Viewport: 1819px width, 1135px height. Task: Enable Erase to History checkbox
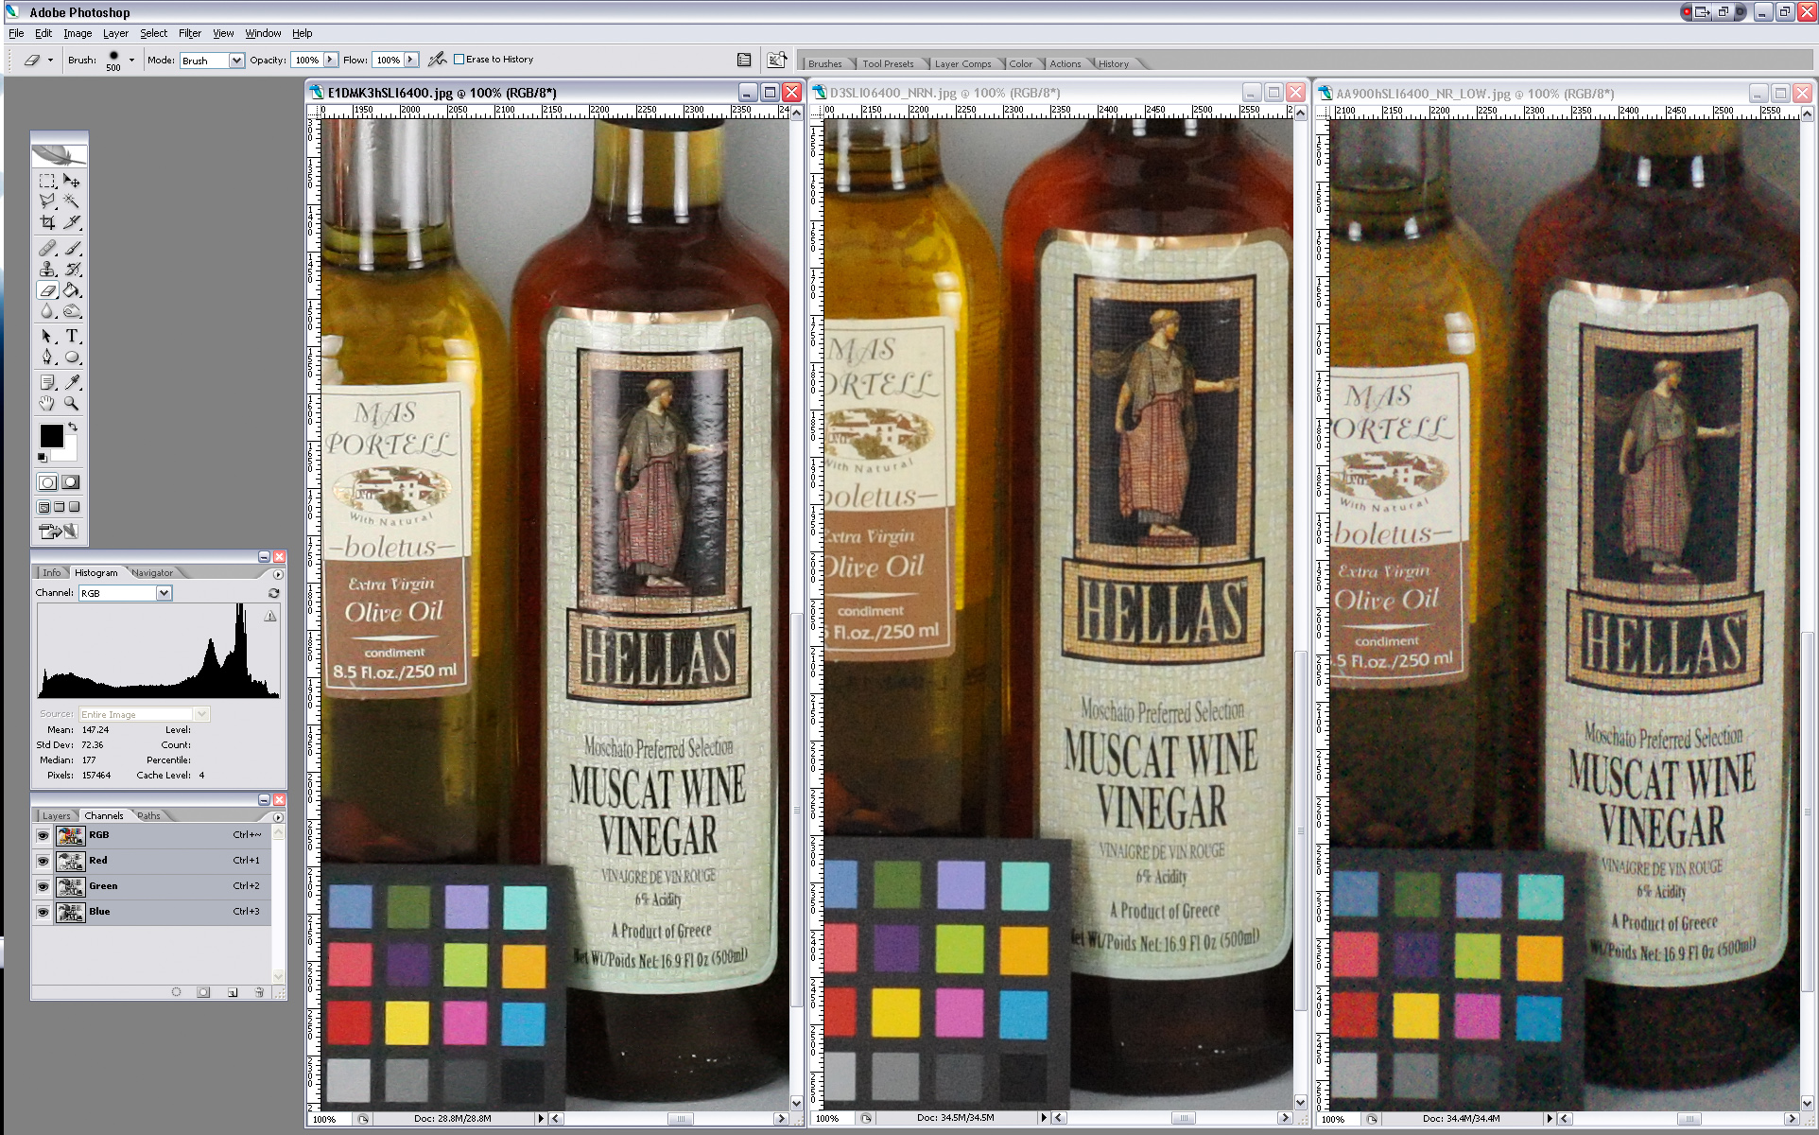459,60
